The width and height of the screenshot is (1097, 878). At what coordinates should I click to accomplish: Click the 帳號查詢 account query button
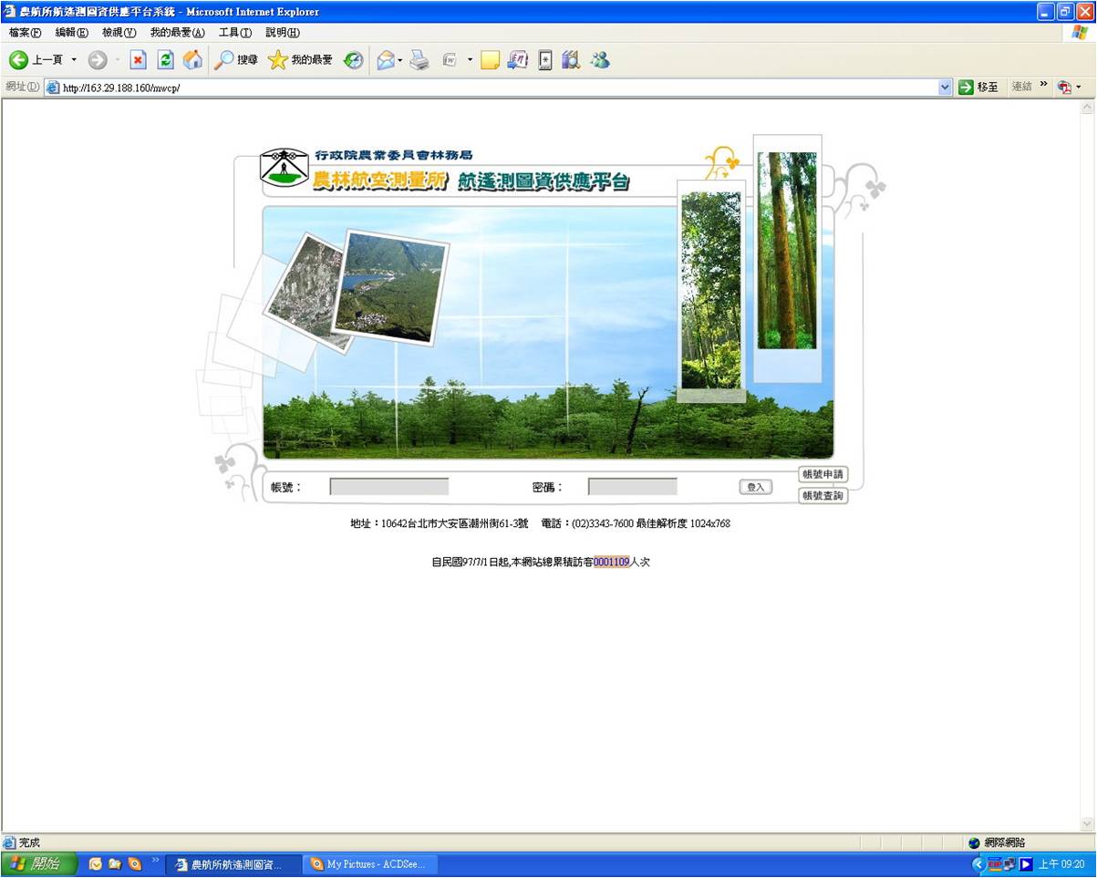[x=823, y=496]
